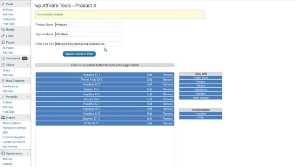The height and width of the screenshot is (167, 297).
Task: Edit the Headline ID-1 row
Action: [x=149, y=75]
